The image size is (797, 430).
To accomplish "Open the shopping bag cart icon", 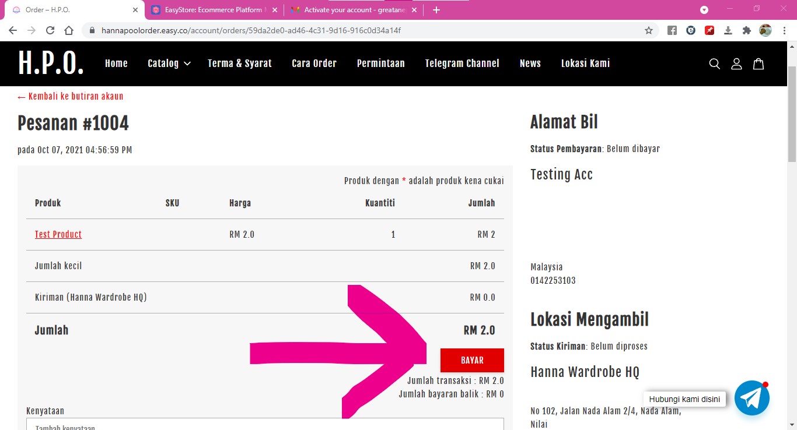I will (x=758, y=64).
